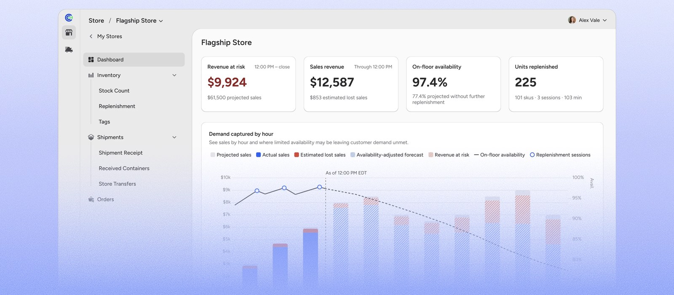Collapse the Inventory section chevron
This screenshot has width=674, height=295.
tap(174, 75)
